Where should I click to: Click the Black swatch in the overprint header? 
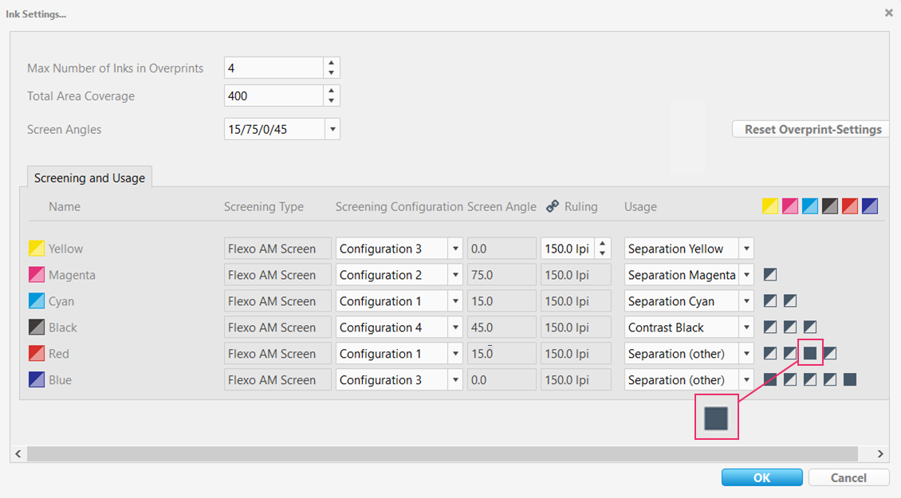point(830,206)
